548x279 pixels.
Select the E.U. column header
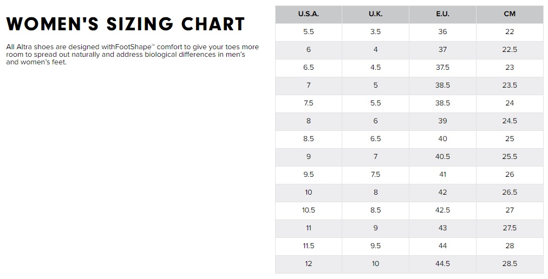[x=442, y=14]
